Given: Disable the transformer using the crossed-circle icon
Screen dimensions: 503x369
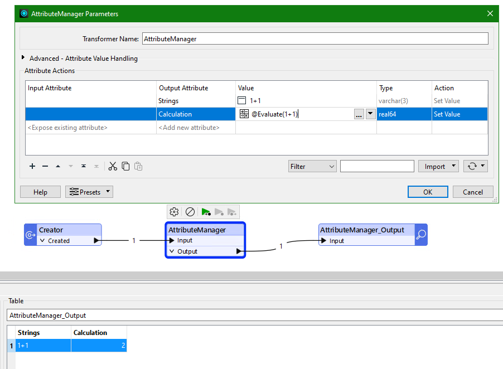Looking at the screenshot, I should pyautogui.click(x=190, y=212).
